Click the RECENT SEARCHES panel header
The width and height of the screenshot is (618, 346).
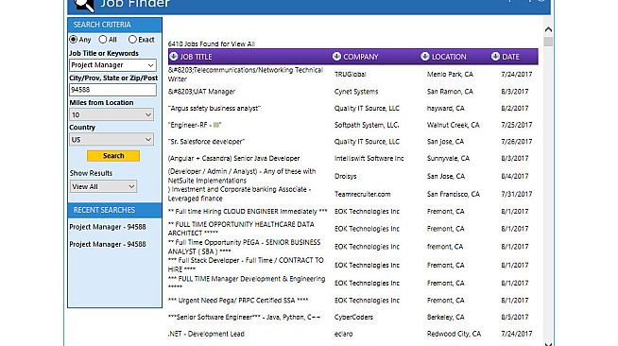114,210
